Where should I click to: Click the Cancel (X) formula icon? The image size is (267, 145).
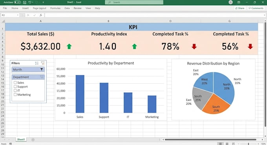click(x=28, y=15)
